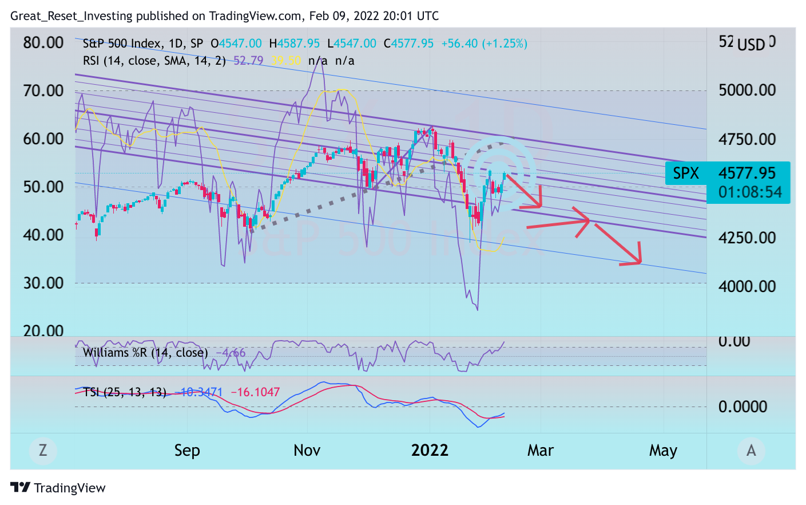Screen dimensions: 806x505
Task: Click the 80.00 RSI level
Action: (43, 42)
